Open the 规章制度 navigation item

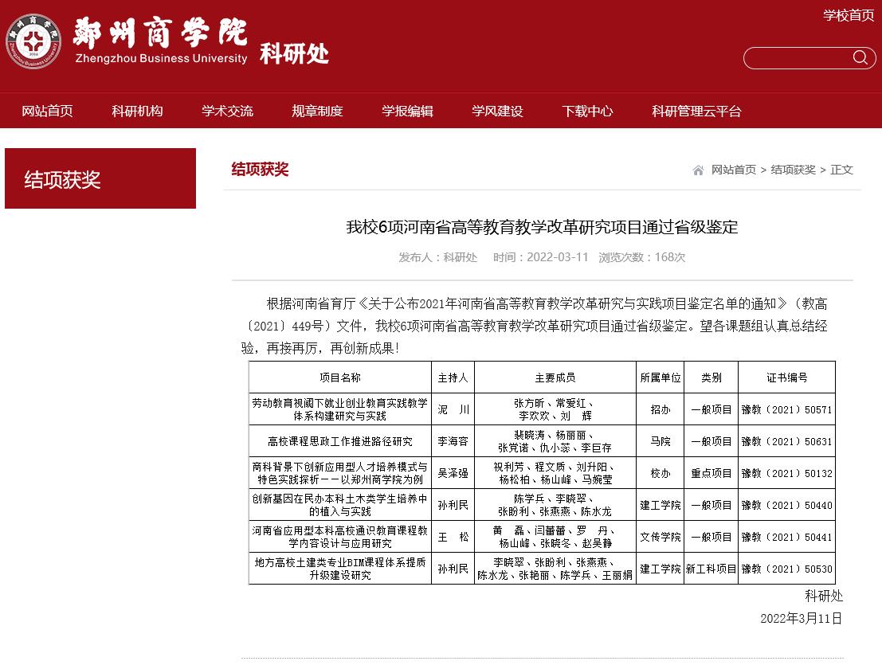(x=317, y=111)
